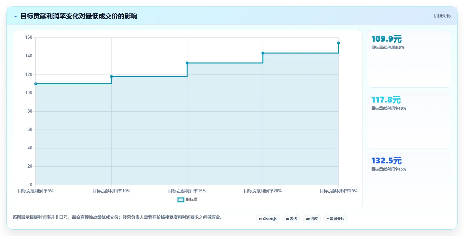Click y-axis value 80
This screenshot has height=236, width=464.
click(x=30, y=111)
